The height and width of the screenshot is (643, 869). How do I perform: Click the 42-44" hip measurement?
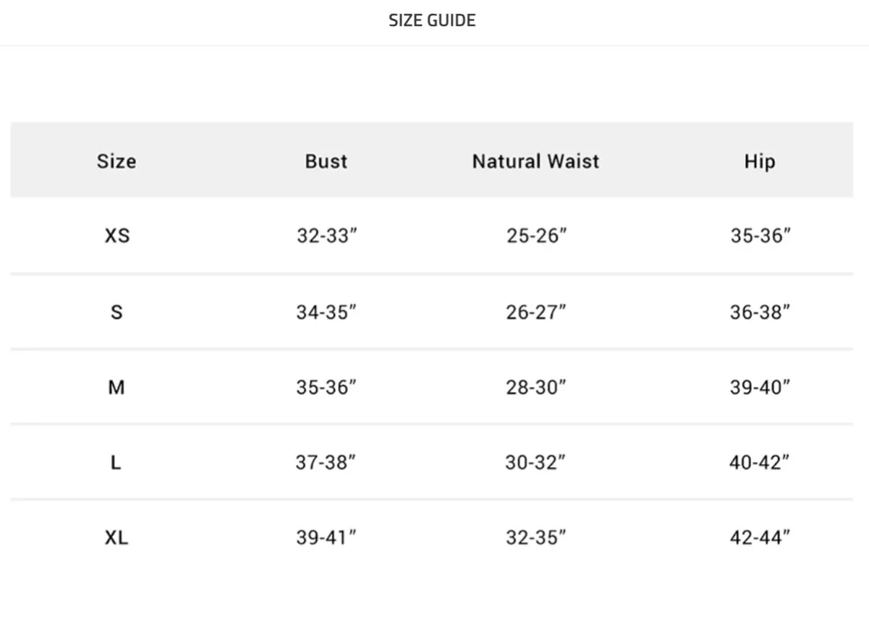coord(760,537)
